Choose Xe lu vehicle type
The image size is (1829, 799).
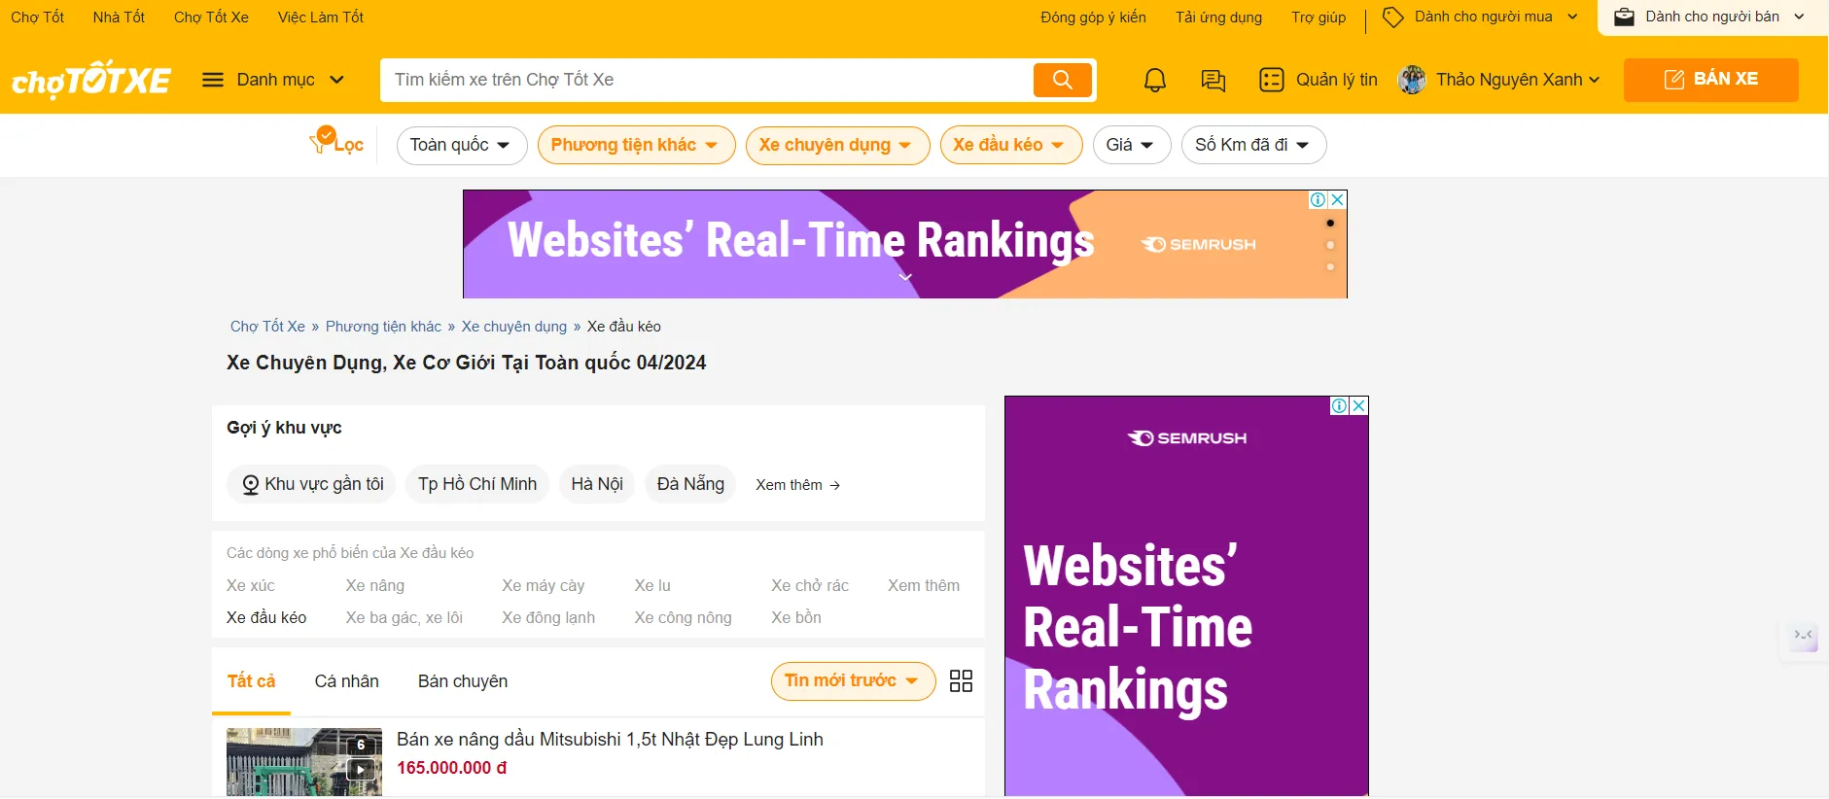pyautogui.click(x=652, y=585)
